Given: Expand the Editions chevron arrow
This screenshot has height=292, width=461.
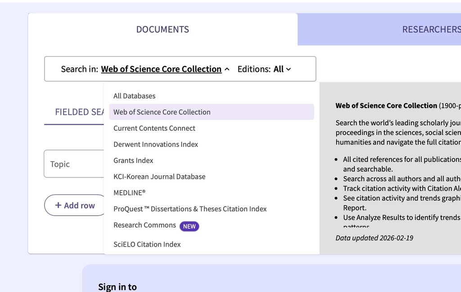Looking at the screenshot, I should pyautogui.click(x=289, y=69).
